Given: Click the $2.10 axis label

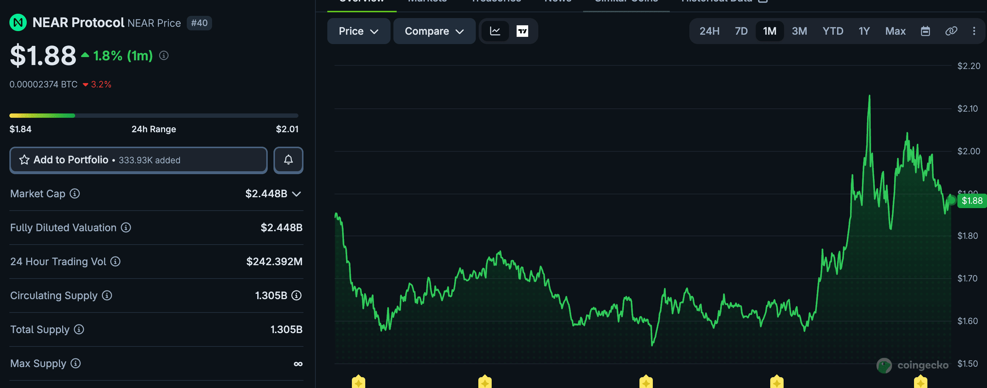Looking at the screenshot, I should tap(967, 109).
